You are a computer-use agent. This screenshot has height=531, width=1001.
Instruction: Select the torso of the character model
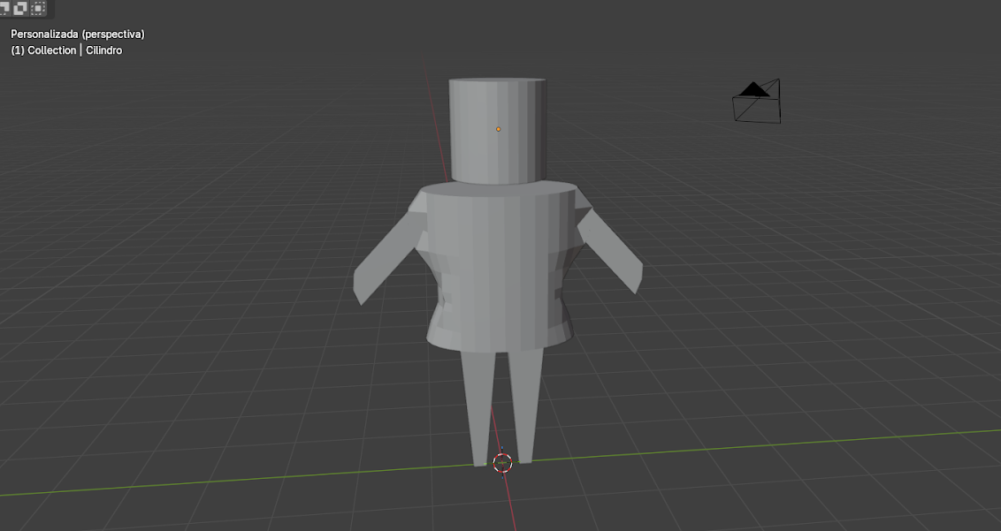pyautogui.click(x=500, y=265)
